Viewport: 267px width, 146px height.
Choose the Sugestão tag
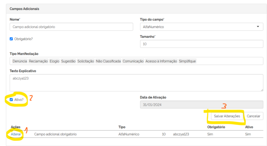[x=68, y=61]
